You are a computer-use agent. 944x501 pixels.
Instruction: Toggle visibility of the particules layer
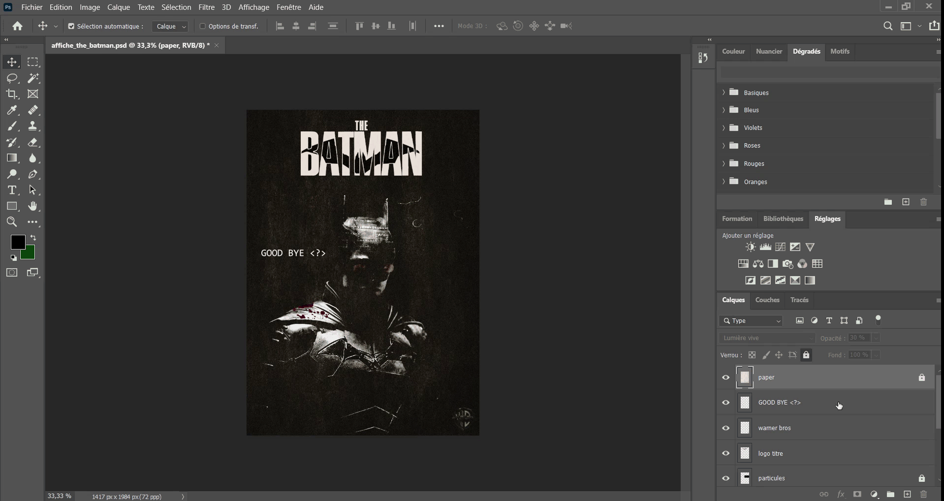726,478
